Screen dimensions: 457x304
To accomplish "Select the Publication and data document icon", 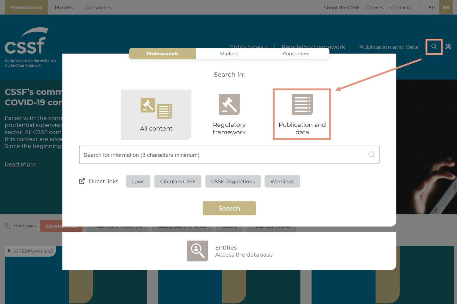I will (302, 105).
